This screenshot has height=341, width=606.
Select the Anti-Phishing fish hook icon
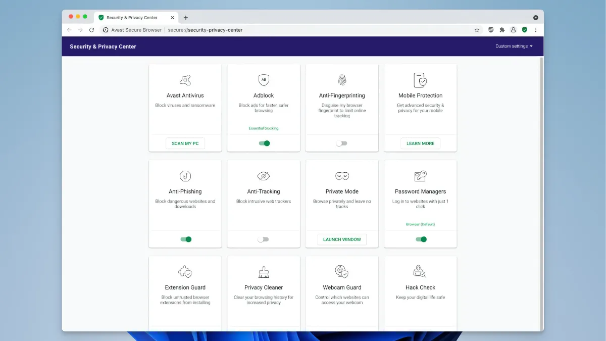click(185, 176)
